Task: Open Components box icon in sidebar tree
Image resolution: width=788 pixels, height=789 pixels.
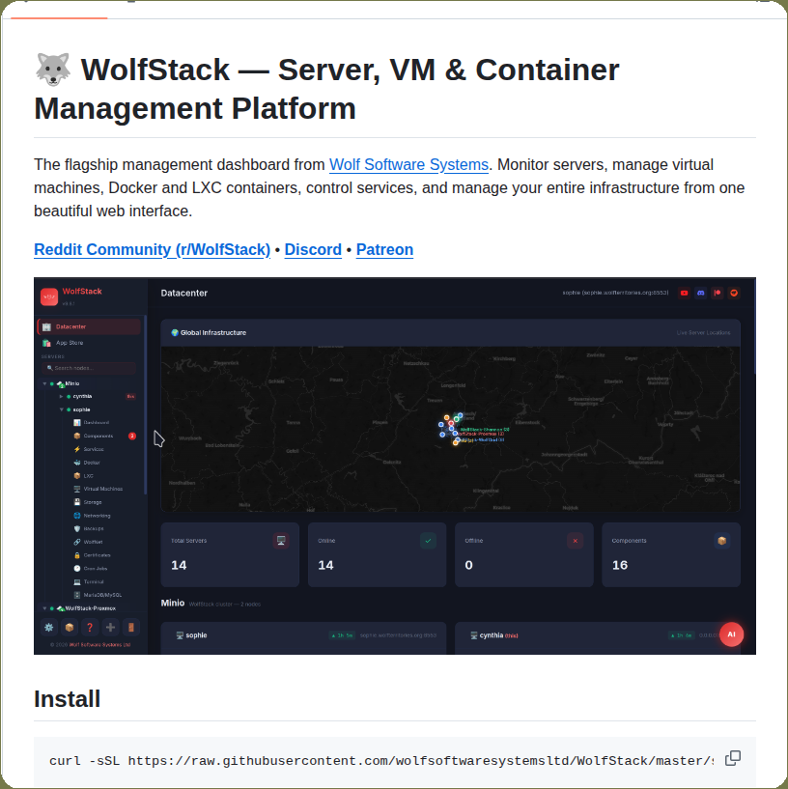Action: click(x=77, y=436)
